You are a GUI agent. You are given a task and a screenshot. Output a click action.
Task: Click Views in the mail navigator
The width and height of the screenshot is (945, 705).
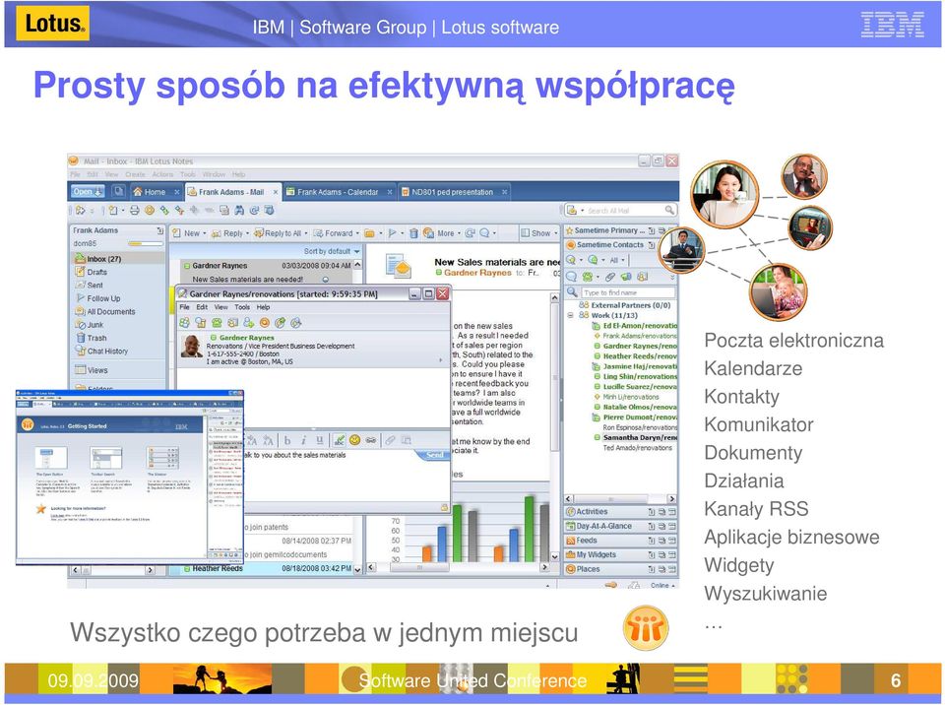97,370
